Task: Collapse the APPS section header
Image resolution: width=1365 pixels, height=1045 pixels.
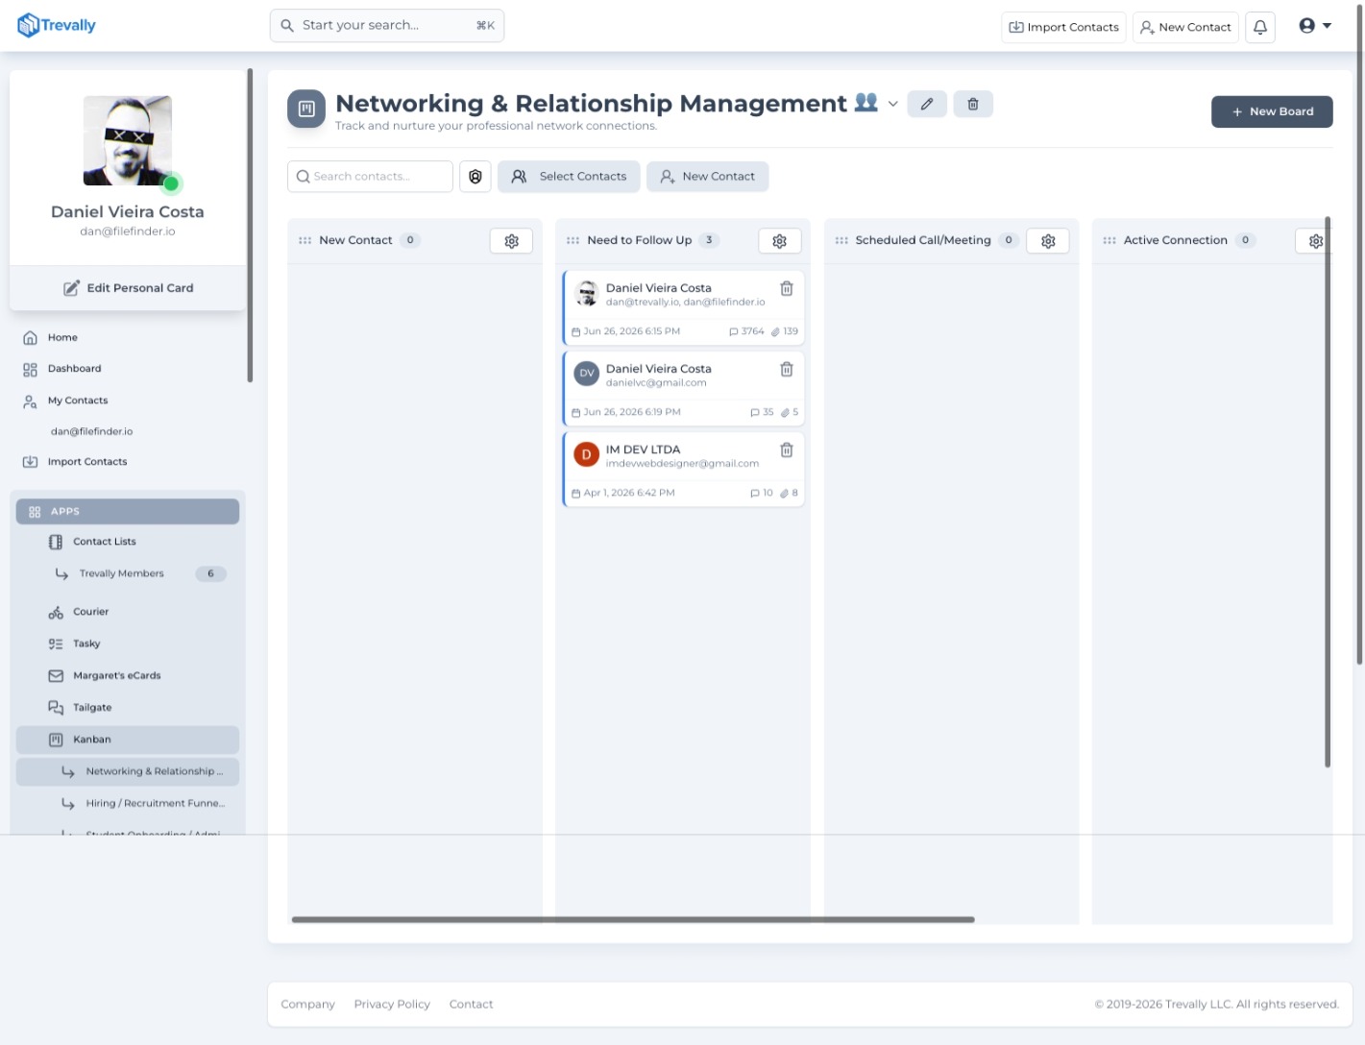Action: point(128,512)
